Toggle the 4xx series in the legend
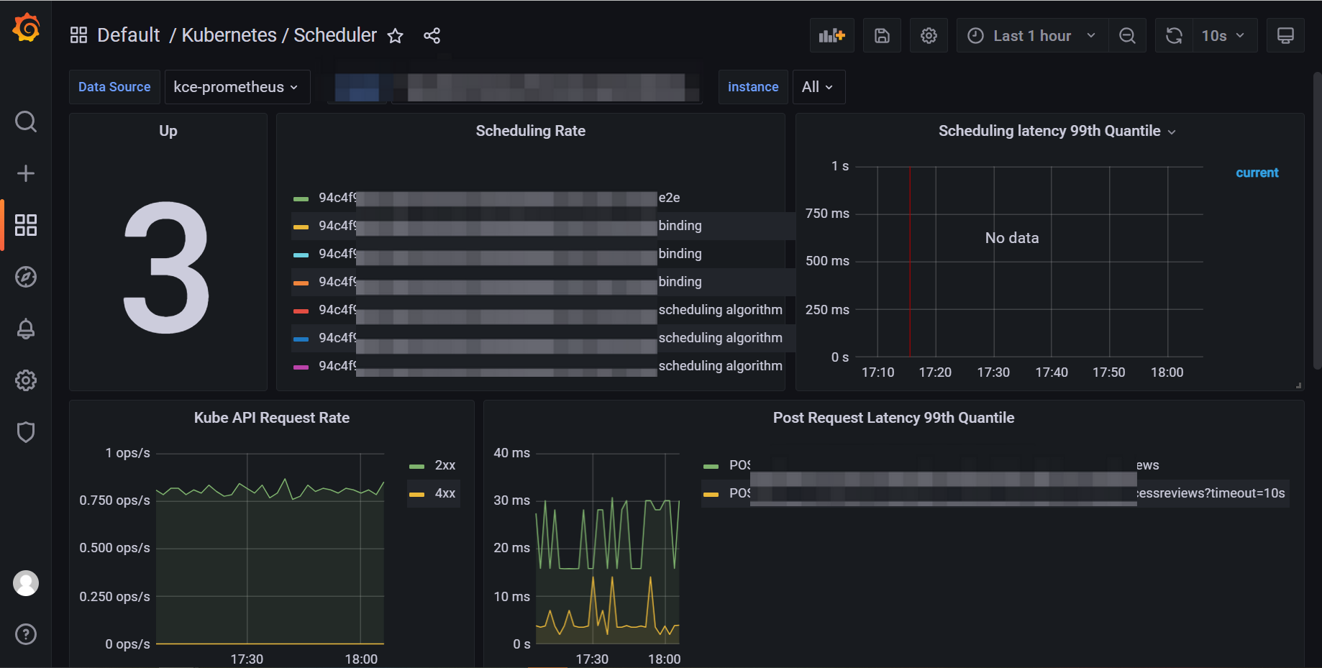This screenshot has height=668, width=1322. [x=445, y=493]
